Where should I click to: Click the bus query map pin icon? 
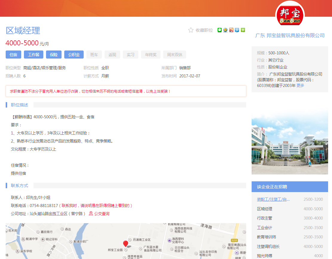(91, 213)
